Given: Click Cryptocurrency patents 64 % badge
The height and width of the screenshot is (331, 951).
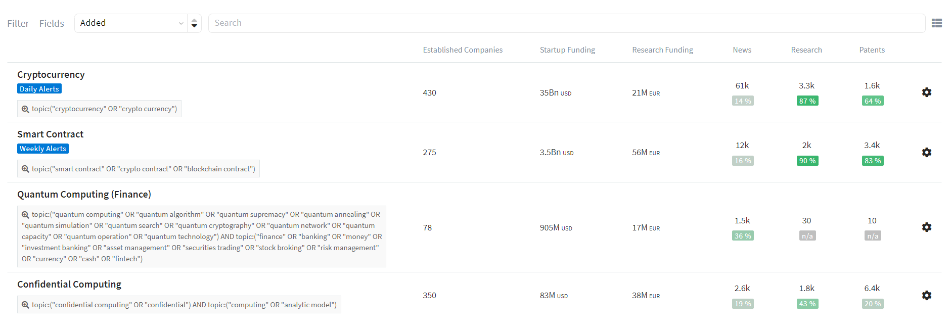Looking at the screenshot, I should click(873, 101).
